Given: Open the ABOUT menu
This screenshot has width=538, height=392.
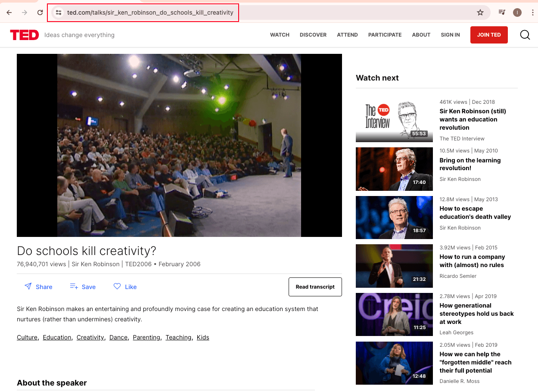Looking at the screenshot, I should click(x=421, y=35).
